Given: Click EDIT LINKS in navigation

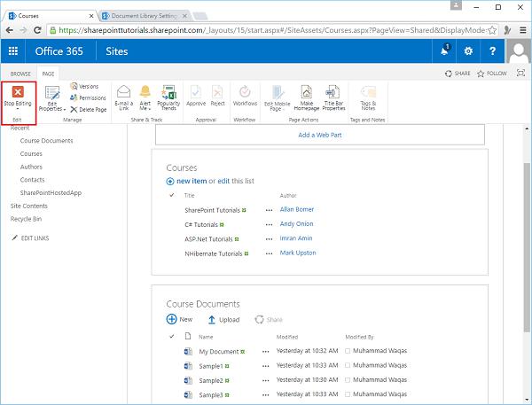Looking at the screenshot, I should 31,238.
